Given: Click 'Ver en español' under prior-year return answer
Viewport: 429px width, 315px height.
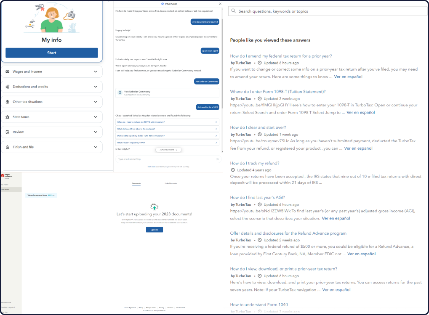Looking at the screenshot, I should pyautogui.click(x=336, y=290).
